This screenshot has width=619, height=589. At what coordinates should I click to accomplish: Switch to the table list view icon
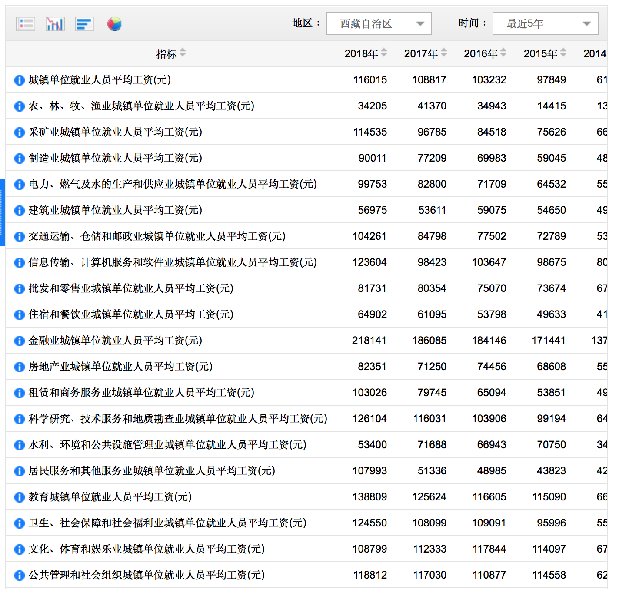(26, 24)
